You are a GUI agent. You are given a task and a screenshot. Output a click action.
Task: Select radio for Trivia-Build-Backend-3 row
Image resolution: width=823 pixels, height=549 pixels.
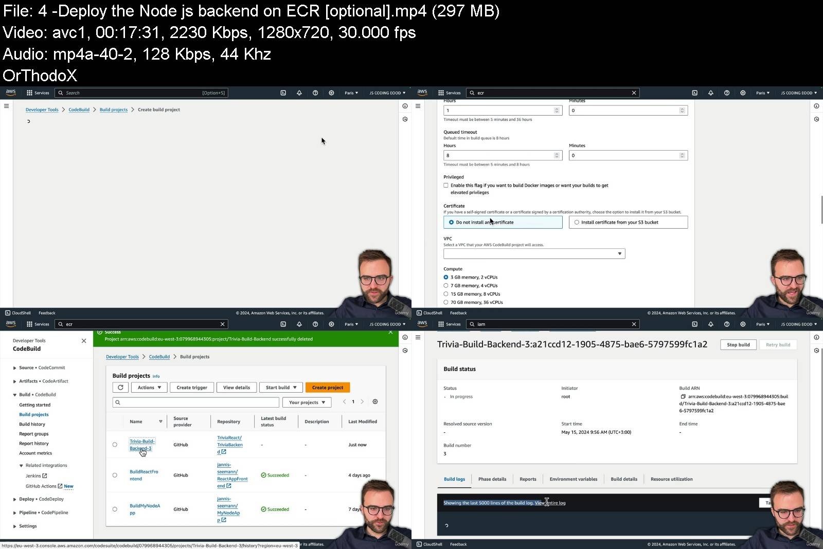pyautogui.click(x=115, y=445)
